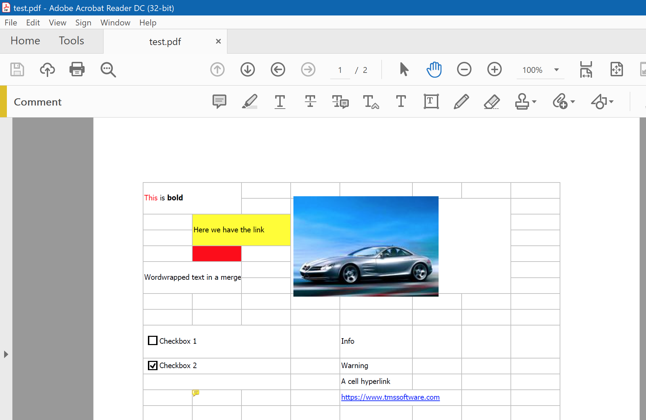Add a sticky note comment

(219, 101)
